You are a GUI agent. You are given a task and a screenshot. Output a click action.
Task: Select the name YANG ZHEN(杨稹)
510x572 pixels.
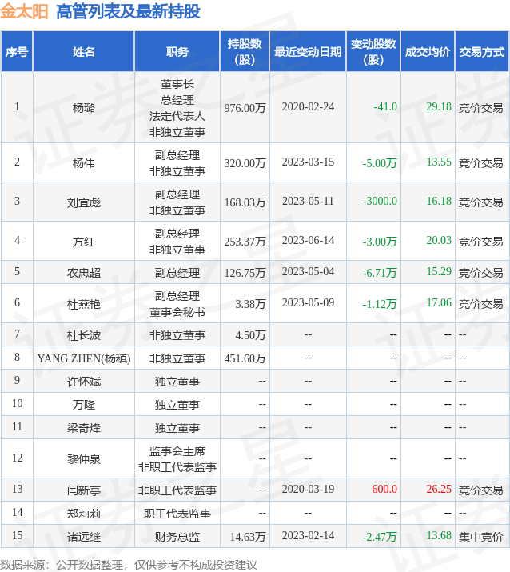[x=83, y=358]
